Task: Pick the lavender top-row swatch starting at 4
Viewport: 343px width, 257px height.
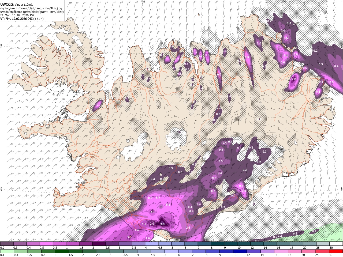Action: [x=152, y=244]
